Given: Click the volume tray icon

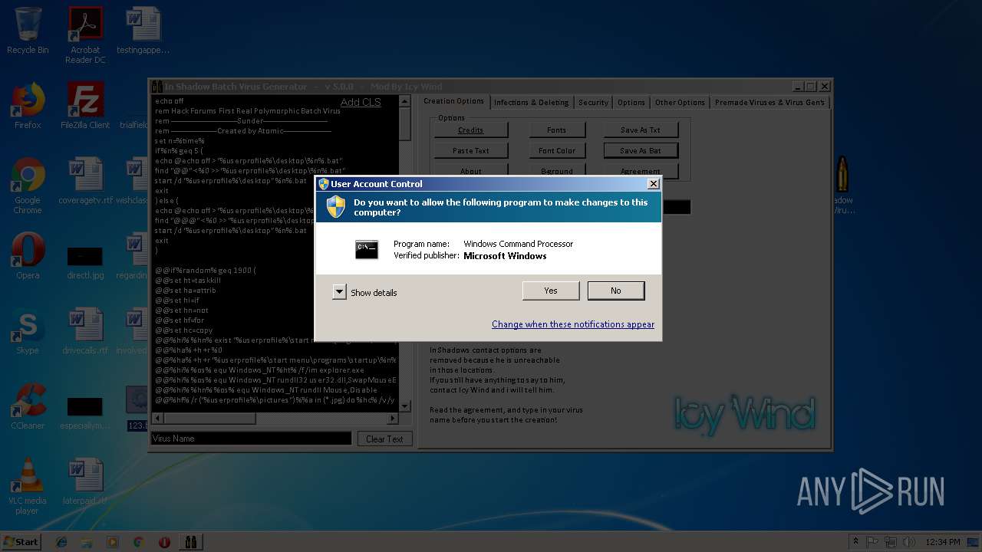Looking at the screenshot, I should [x=910, y=542].
